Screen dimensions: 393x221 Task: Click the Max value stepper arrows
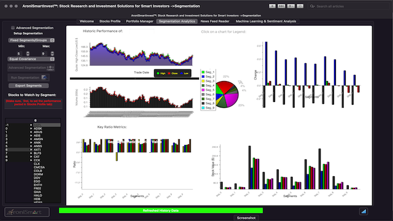(52, 53)
